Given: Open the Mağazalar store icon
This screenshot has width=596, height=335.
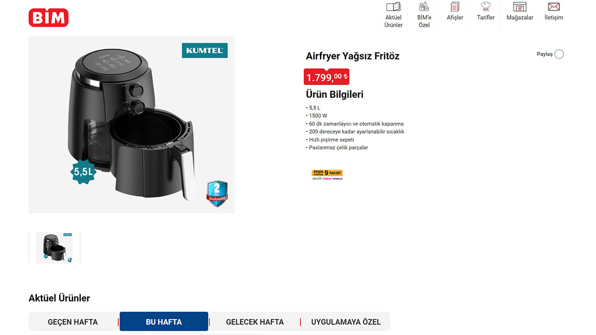Looking at the screenshot, I should [x=520, y=7].
